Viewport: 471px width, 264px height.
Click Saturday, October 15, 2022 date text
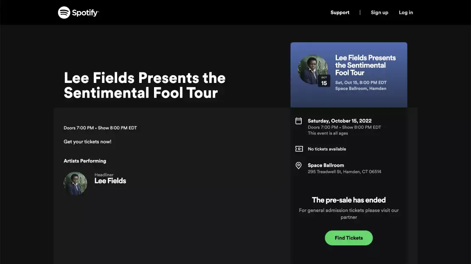[x=339, y=121]
